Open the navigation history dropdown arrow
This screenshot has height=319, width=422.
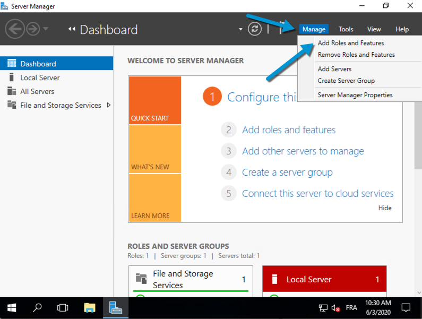[x=46, y=28]
